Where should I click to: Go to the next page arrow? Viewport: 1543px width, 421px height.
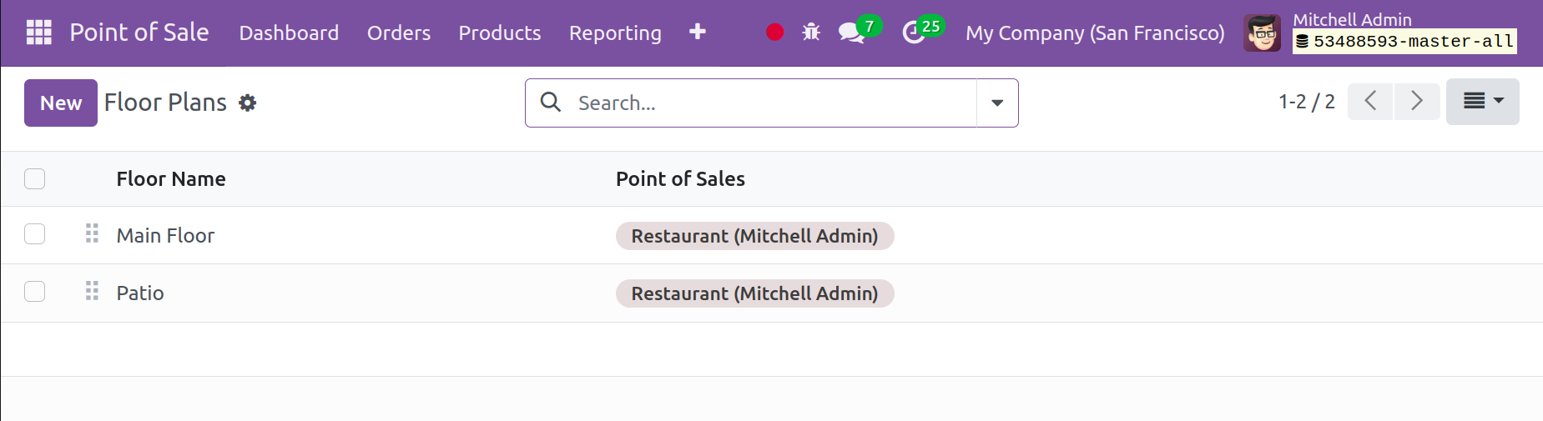[x=1417, y=102]
